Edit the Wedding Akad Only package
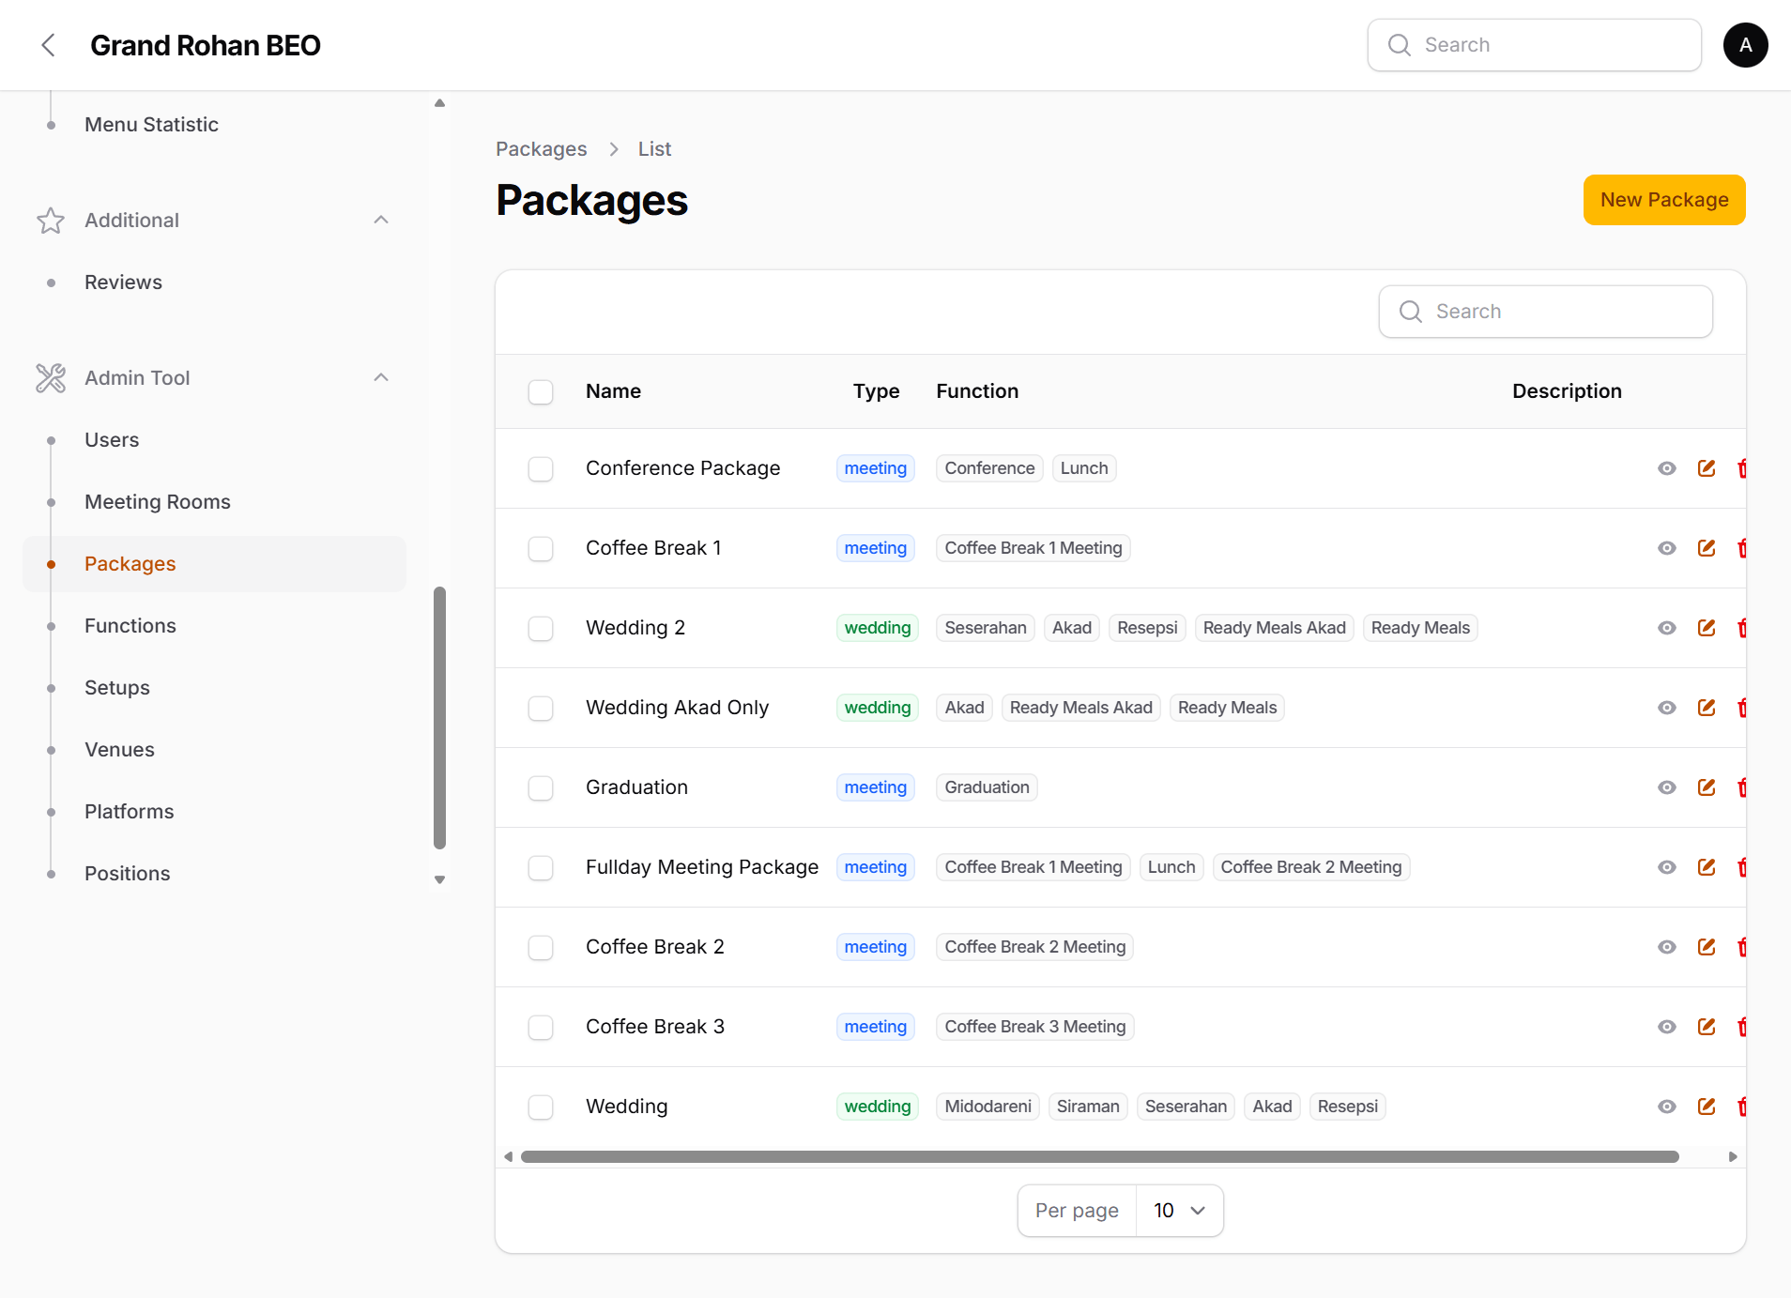The width and height of the screenshot is (1791, 1298). tap(1707, 708)
